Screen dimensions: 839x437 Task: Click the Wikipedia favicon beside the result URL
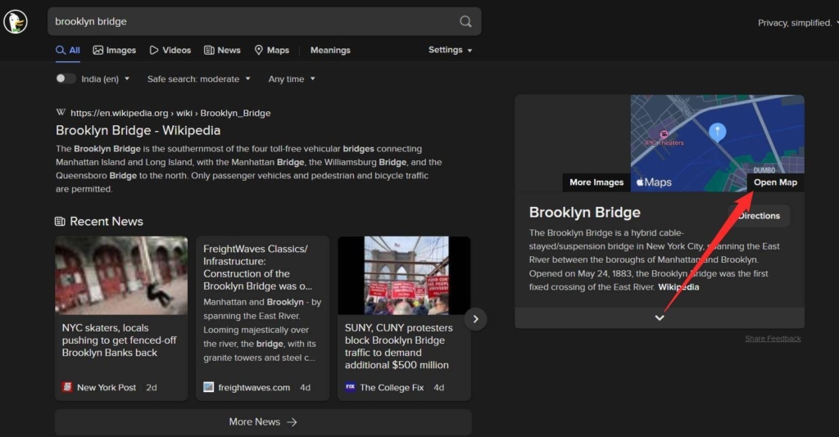click(x=61, y=113)
